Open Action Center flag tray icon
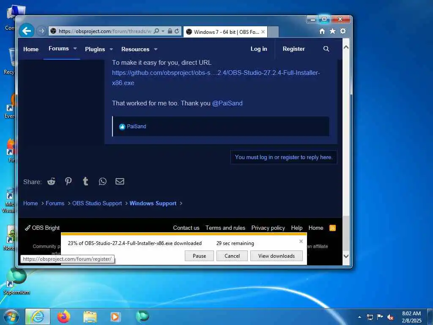433x325 pixels. click(380, 317)
